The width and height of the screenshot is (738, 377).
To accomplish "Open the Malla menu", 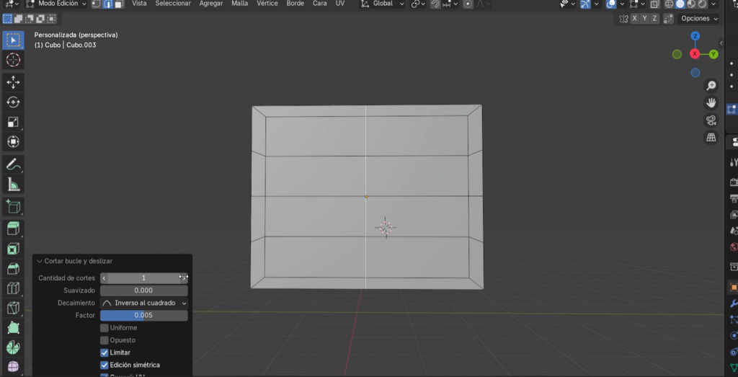I will (239, 4).
